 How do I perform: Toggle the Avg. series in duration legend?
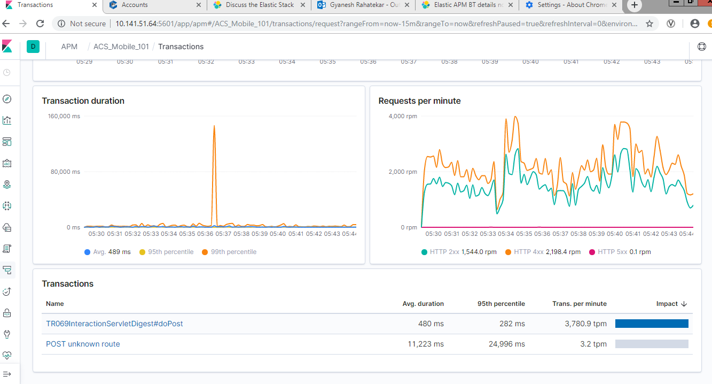[107, 252]
